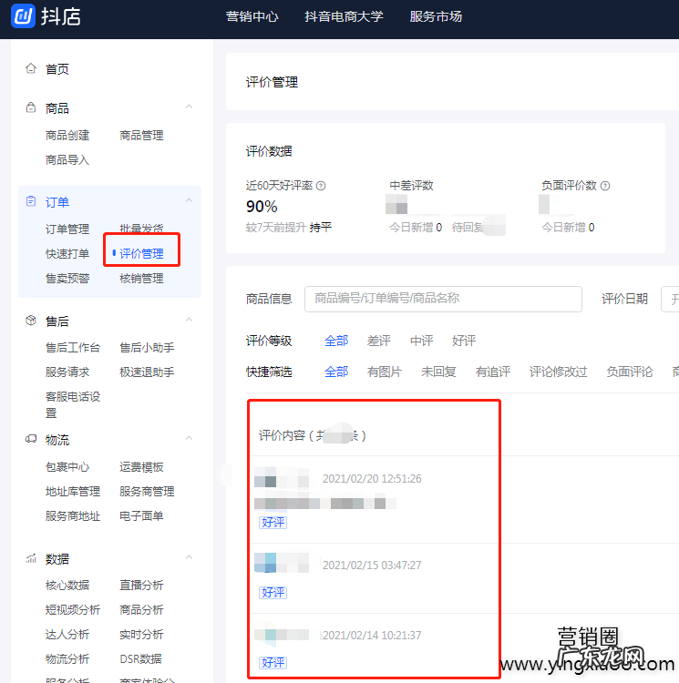Open 商品导入 page

tap(67, 160)
